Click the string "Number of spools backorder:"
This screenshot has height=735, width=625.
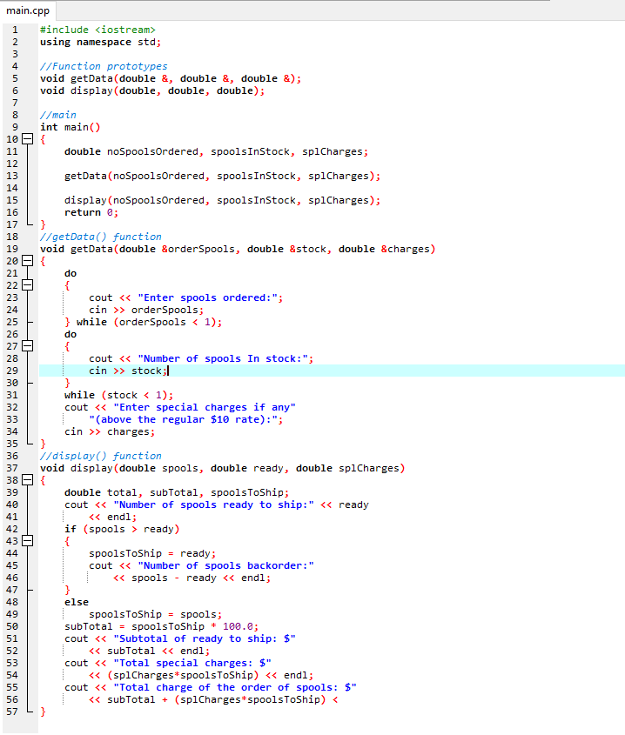225,565
